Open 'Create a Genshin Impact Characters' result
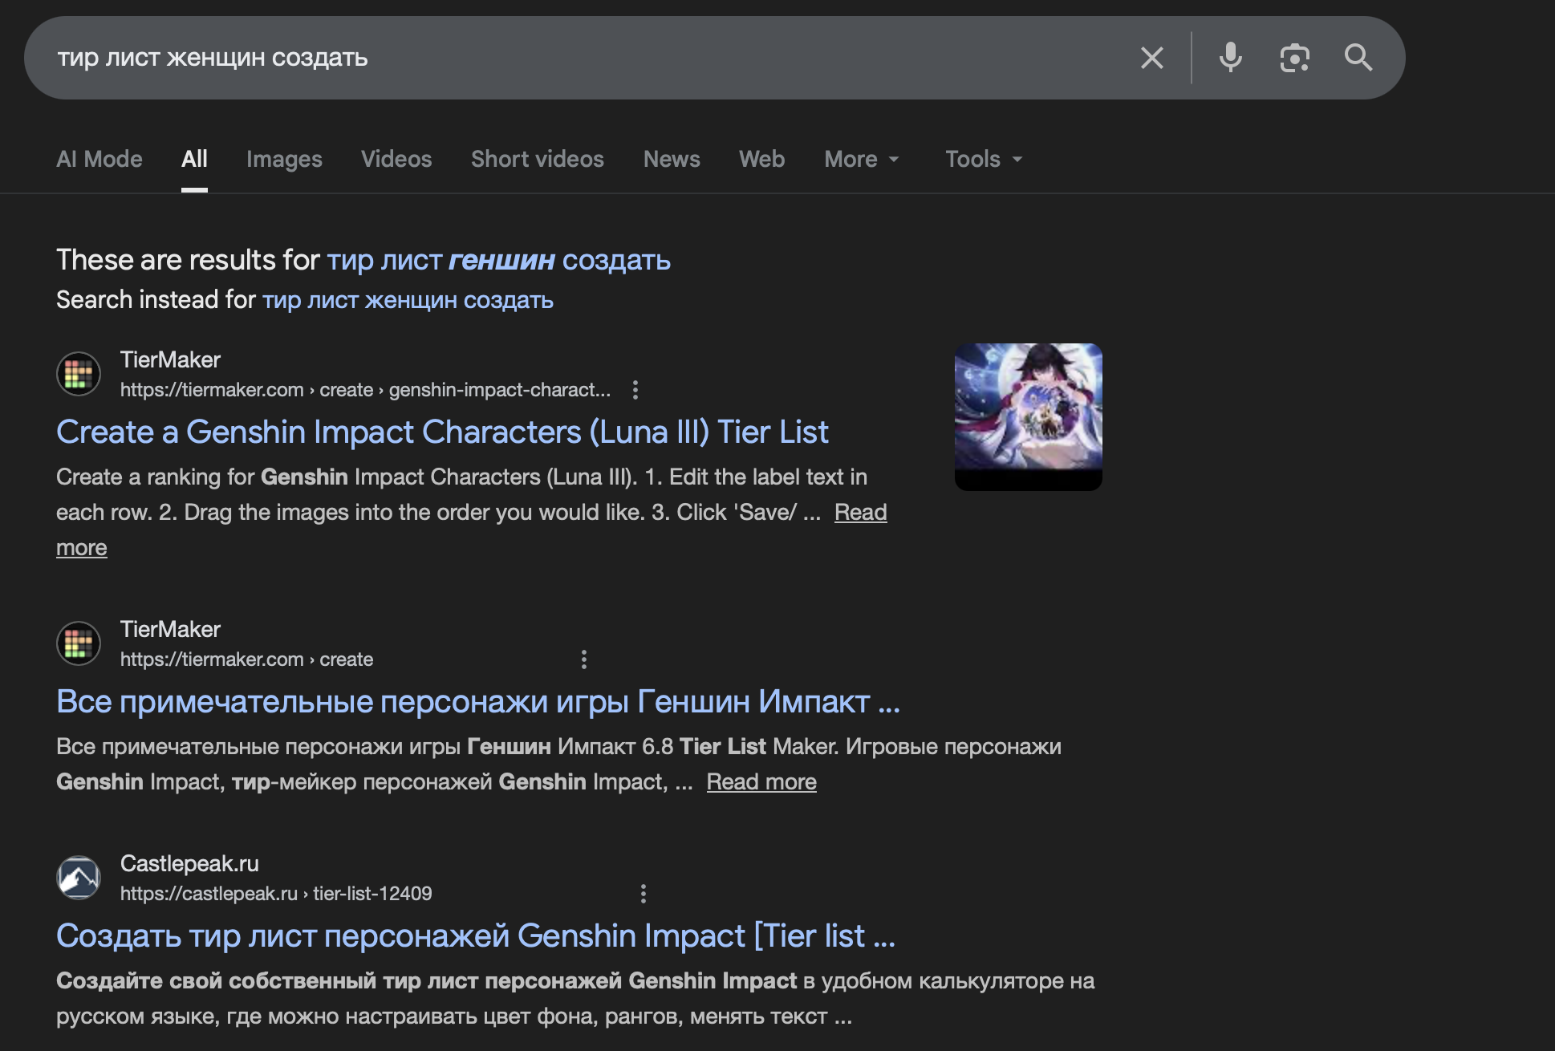 pyautogui.click(x=441, y=432)
